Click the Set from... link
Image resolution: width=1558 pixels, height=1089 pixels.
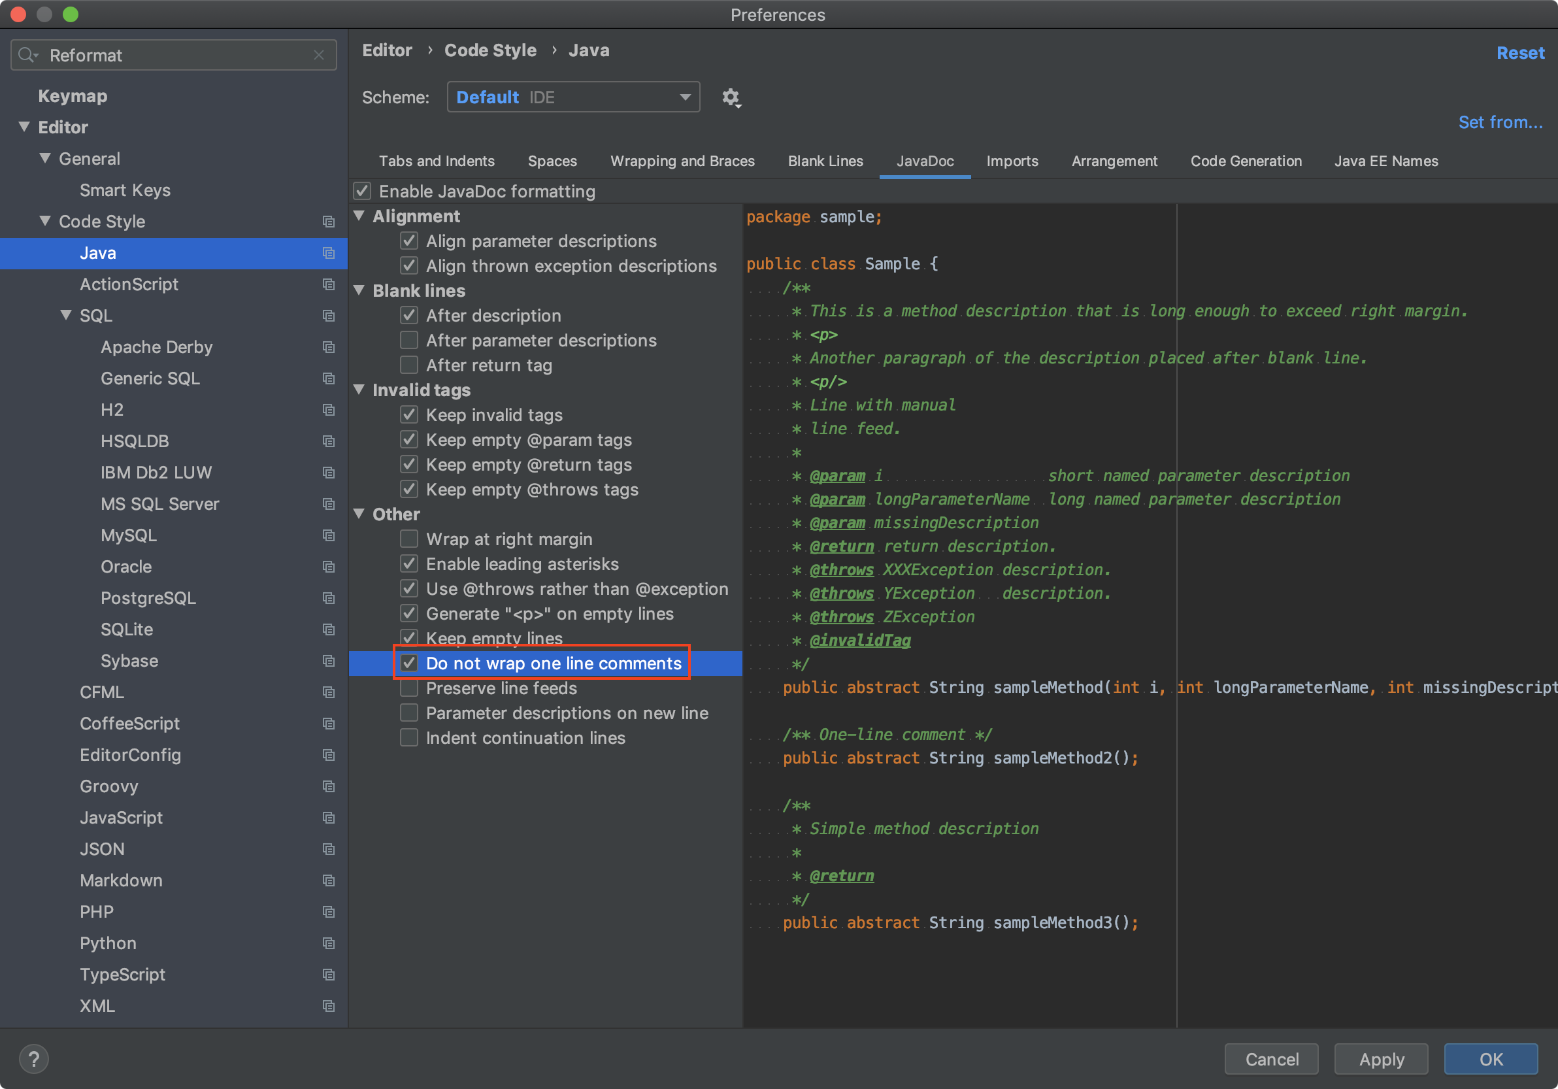point(1500,122)
